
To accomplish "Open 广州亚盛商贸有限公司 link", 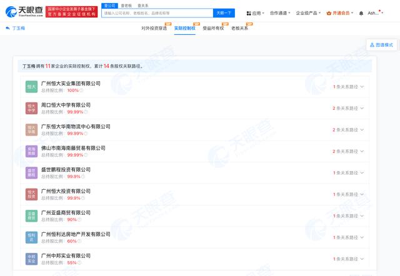I will click(x=66, y=212).
